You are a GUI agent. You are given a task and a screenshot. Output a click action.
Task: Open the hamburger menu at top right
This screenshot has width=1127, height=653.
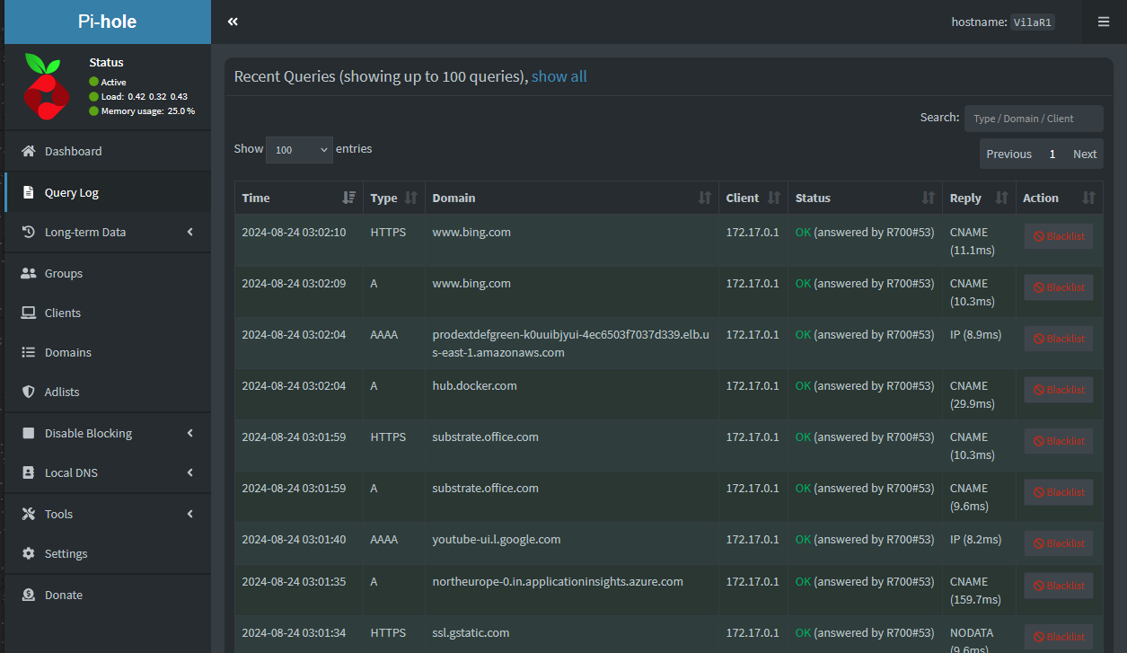tap(1104, 21)
